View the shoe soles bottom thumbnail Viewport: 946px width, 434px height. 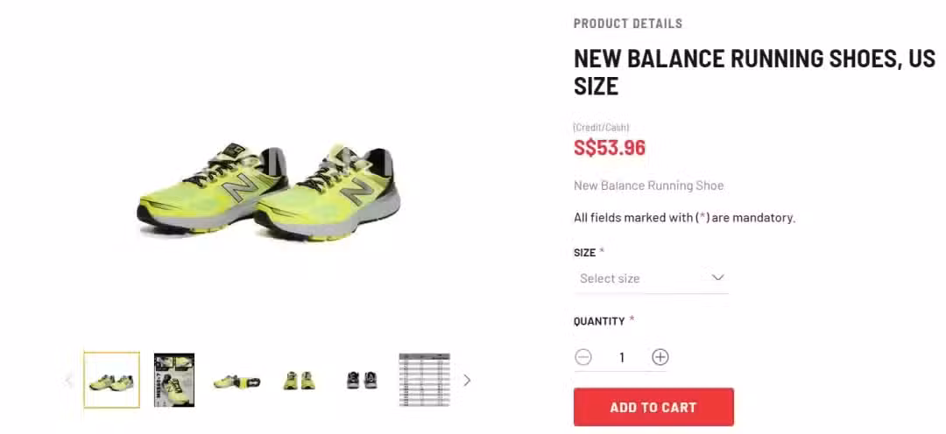click(362, 381)
